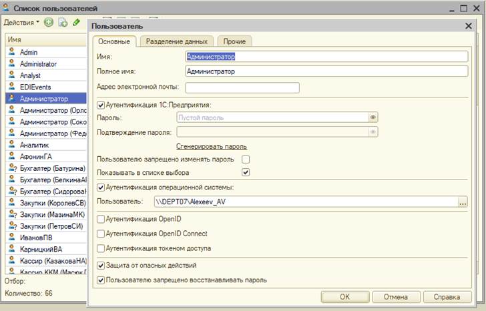Show password with eye icon in Пароль field

click(373, 117)
